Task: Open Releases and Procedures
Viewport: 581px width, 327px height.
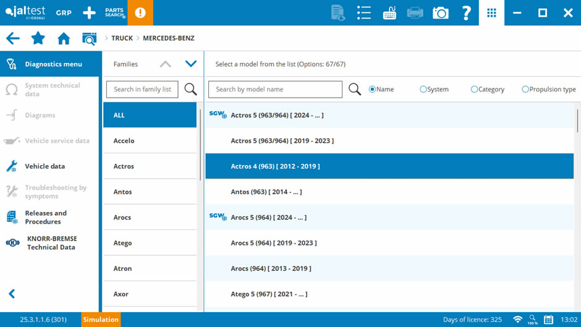Action: [x=49, y=217]
